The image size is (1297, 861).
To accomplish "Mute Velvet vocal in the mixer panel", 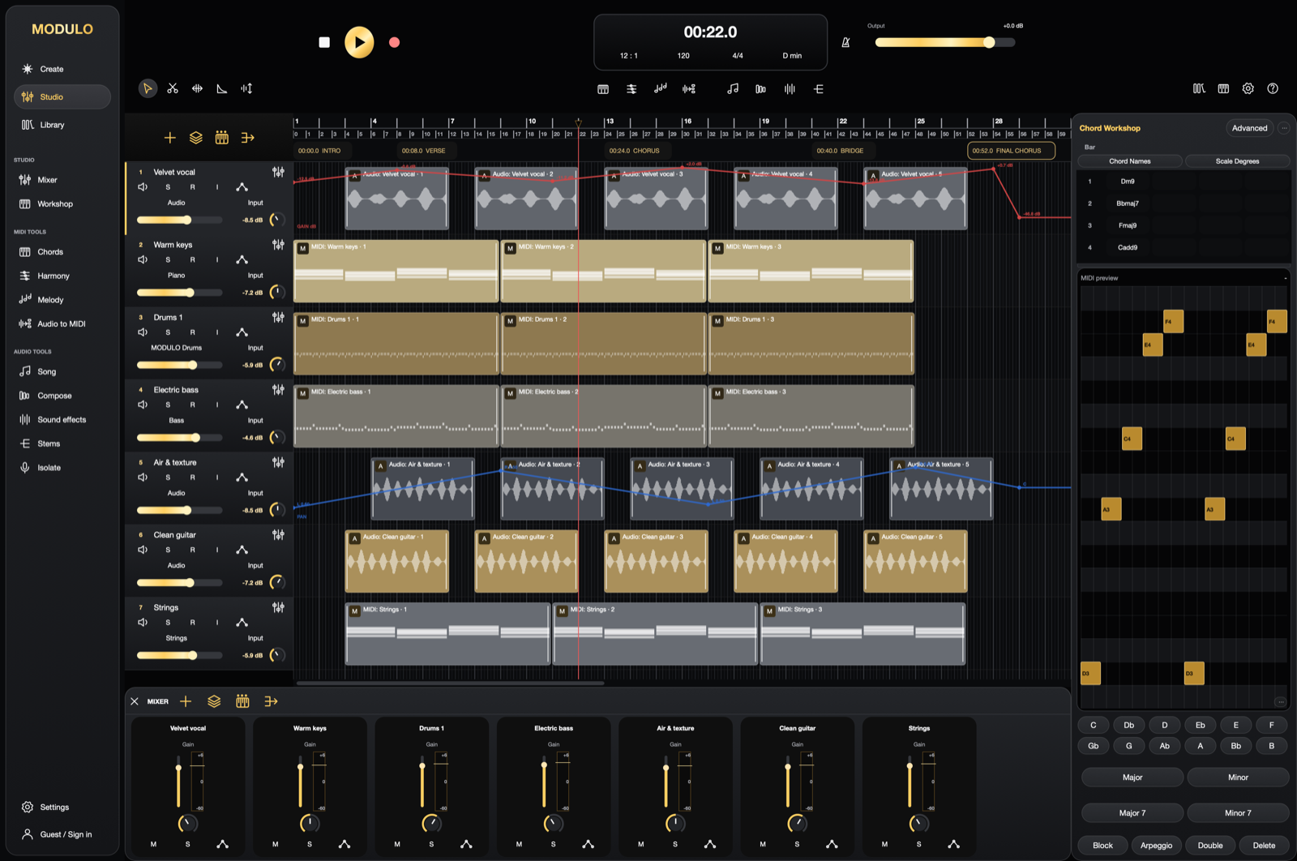I will (153, 844).
